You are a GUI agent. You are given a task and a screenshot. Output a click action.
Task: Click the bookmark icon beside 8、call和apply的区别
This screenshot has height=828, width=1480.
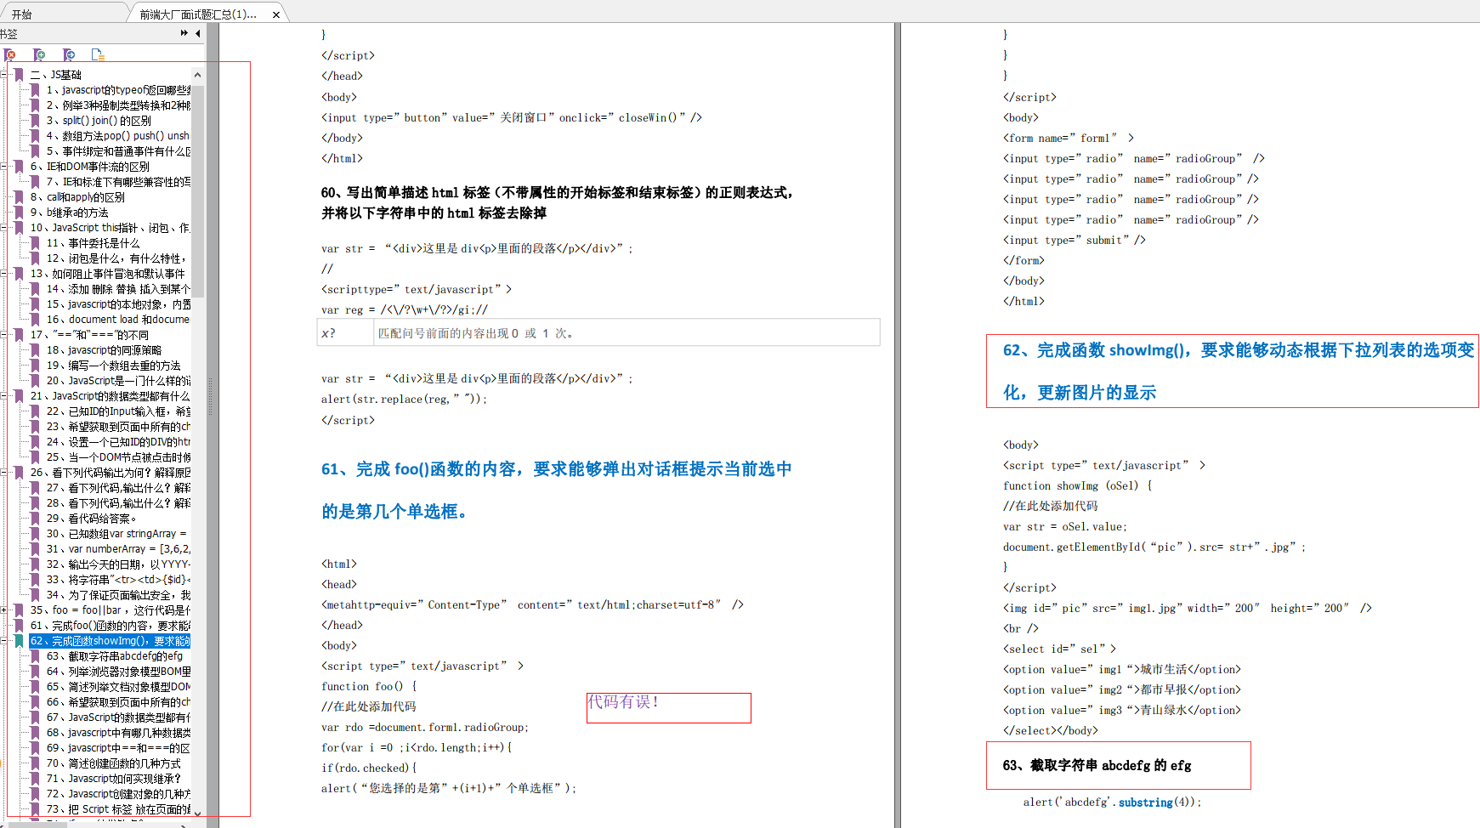pyautogui.click(x=19, y=197)
